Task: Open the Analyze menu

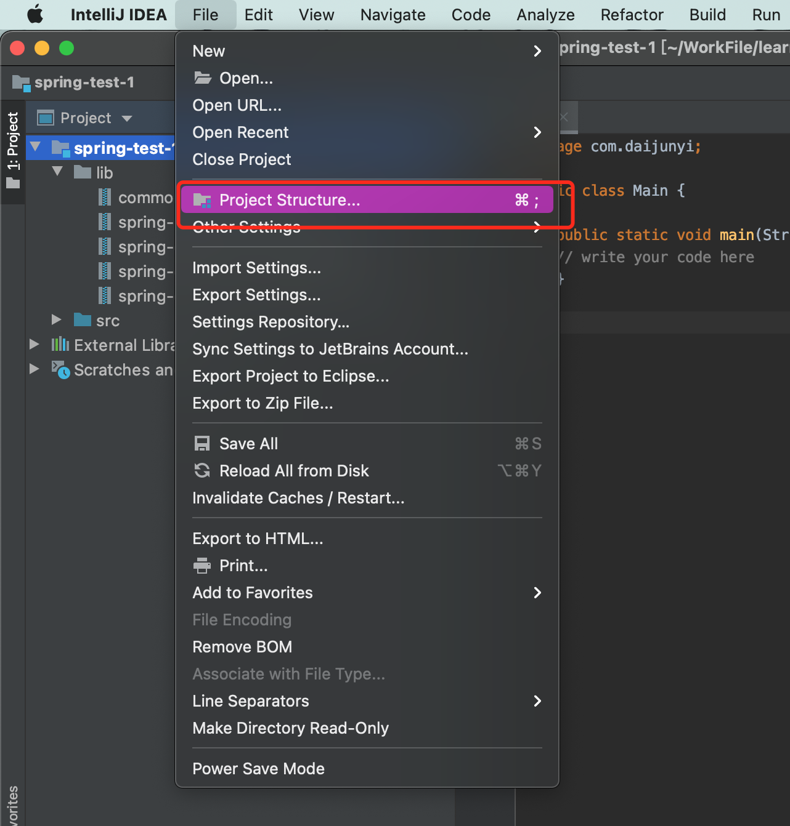Action: 546,15
